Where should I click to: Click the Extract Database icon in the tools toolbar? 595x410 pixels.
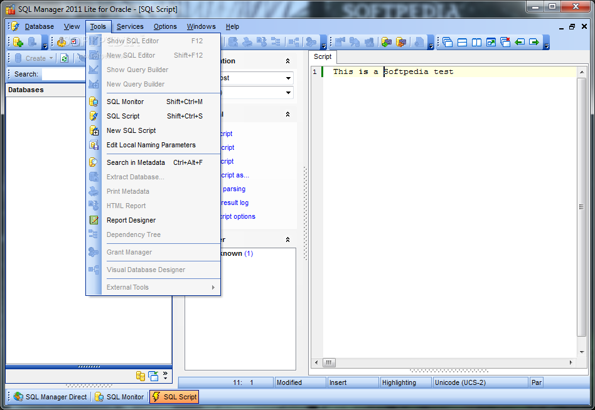coord(233,41)
